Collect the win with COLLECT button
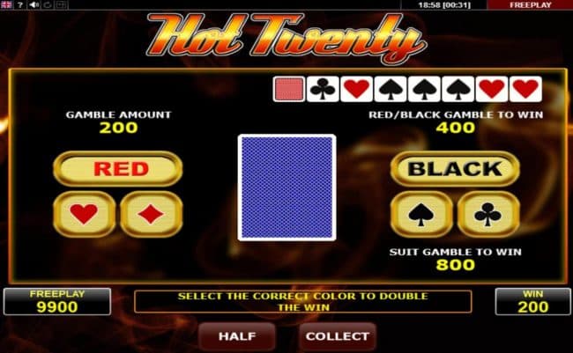This screenshot has width=573, height=353. coord(338,336)
